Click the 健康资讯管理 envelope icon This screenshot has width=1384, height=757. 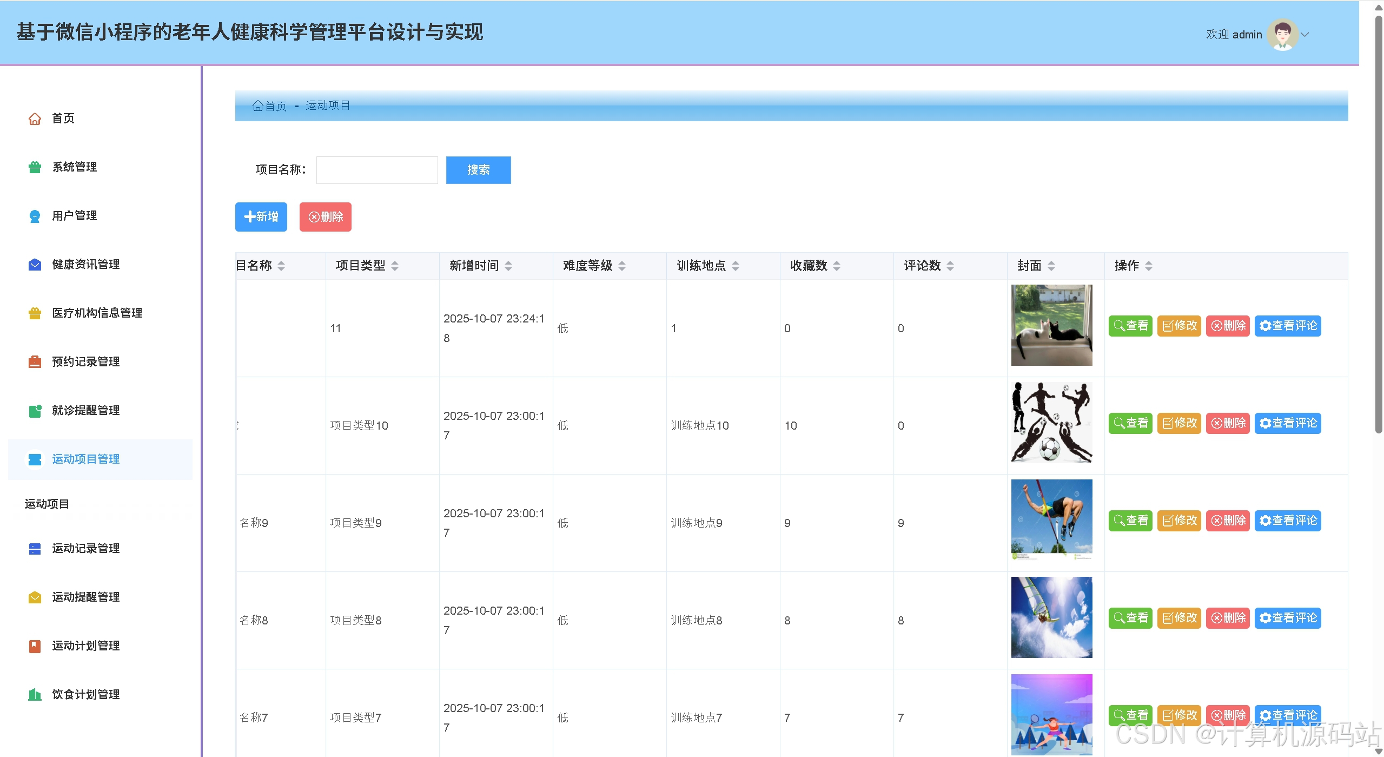click(x=35, y=265)
